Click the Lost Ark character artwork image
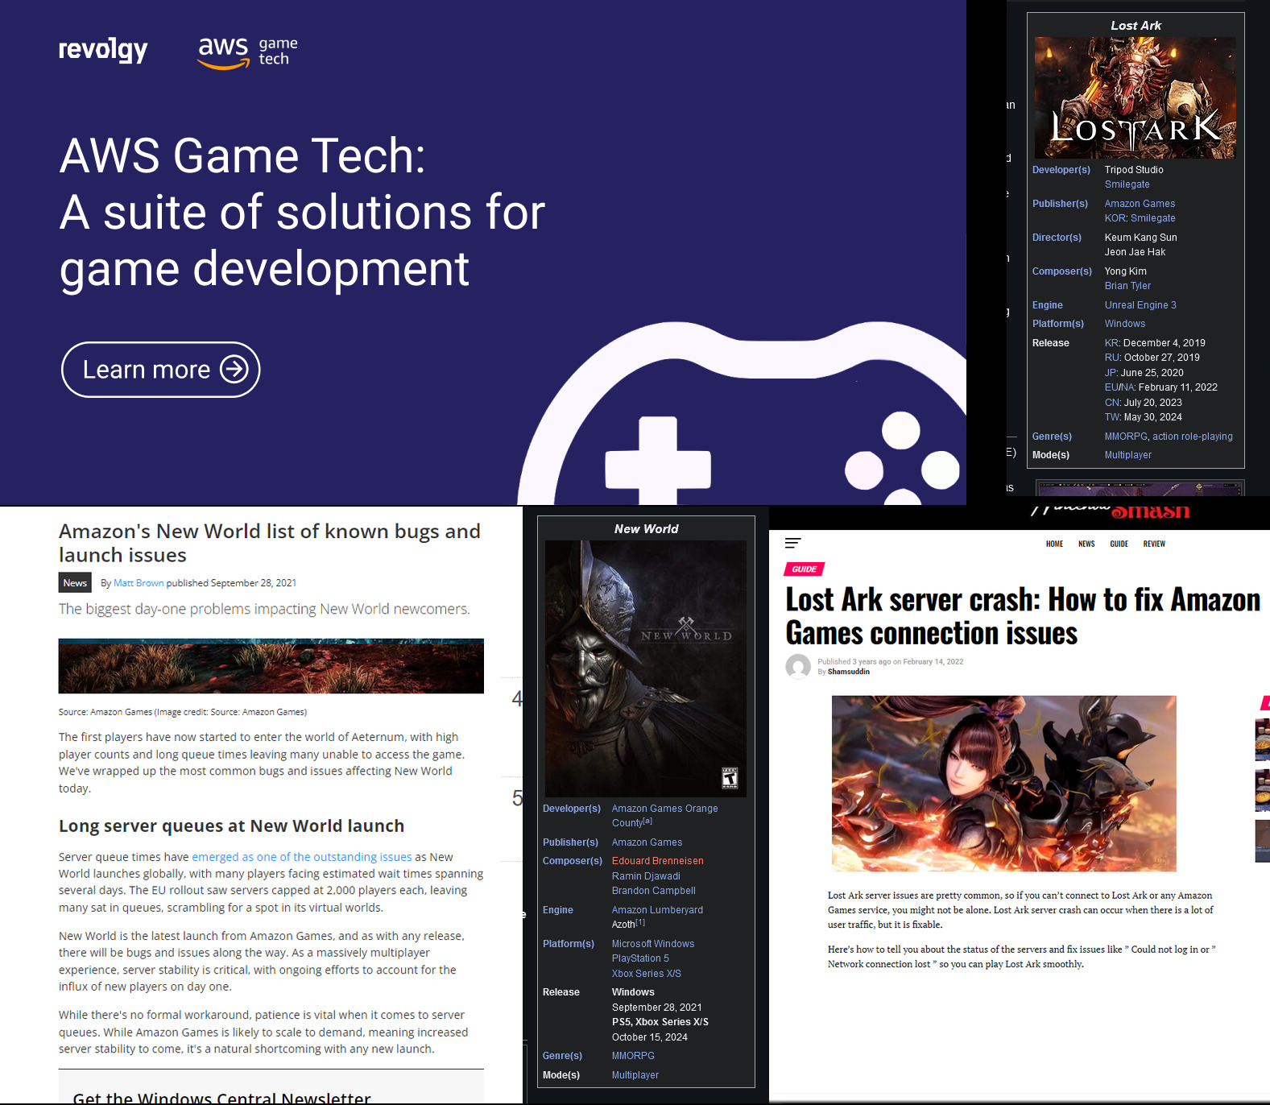The height and width of the screenshot is (1105, 1270). point(1003,784)
